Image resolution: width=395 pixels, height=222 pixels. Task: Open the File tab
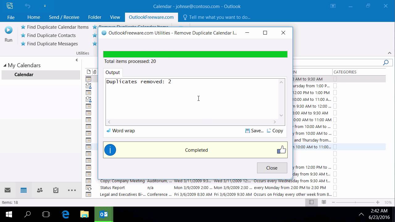tap(11, 17)
